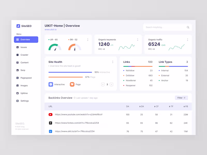207x155 pixels.
Task: Open Organic traffic card three-dot menu
Action: tap(187, 40)
